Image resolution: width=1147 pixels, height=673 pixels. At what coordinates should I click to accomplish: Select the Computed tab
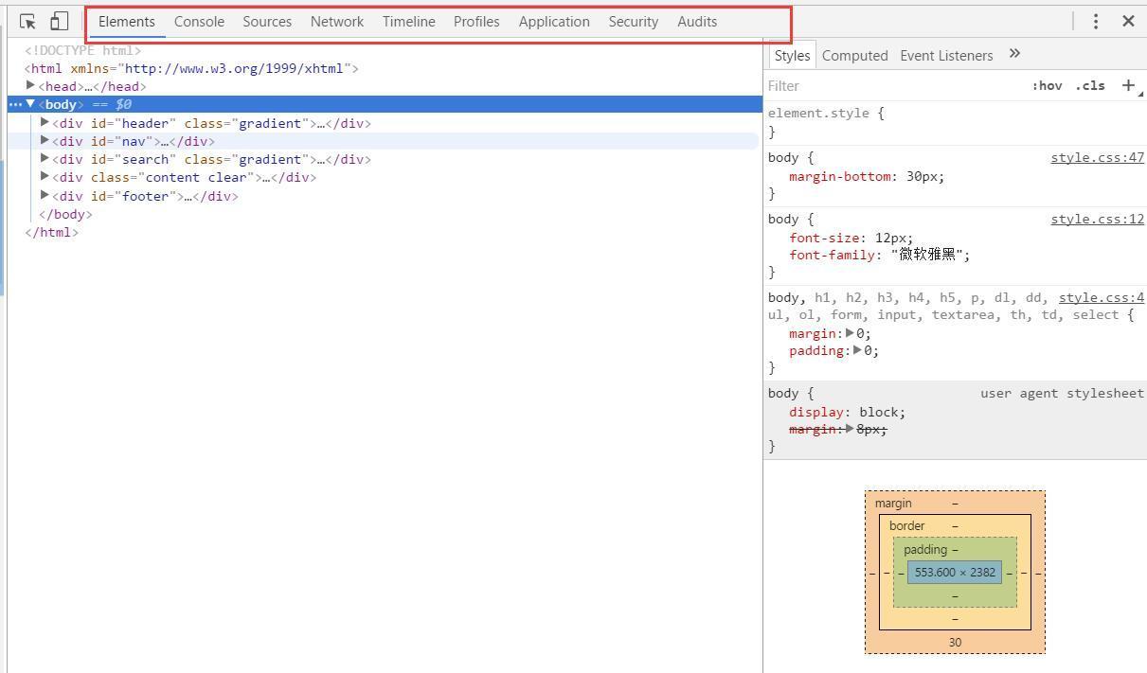pos(854,55)
